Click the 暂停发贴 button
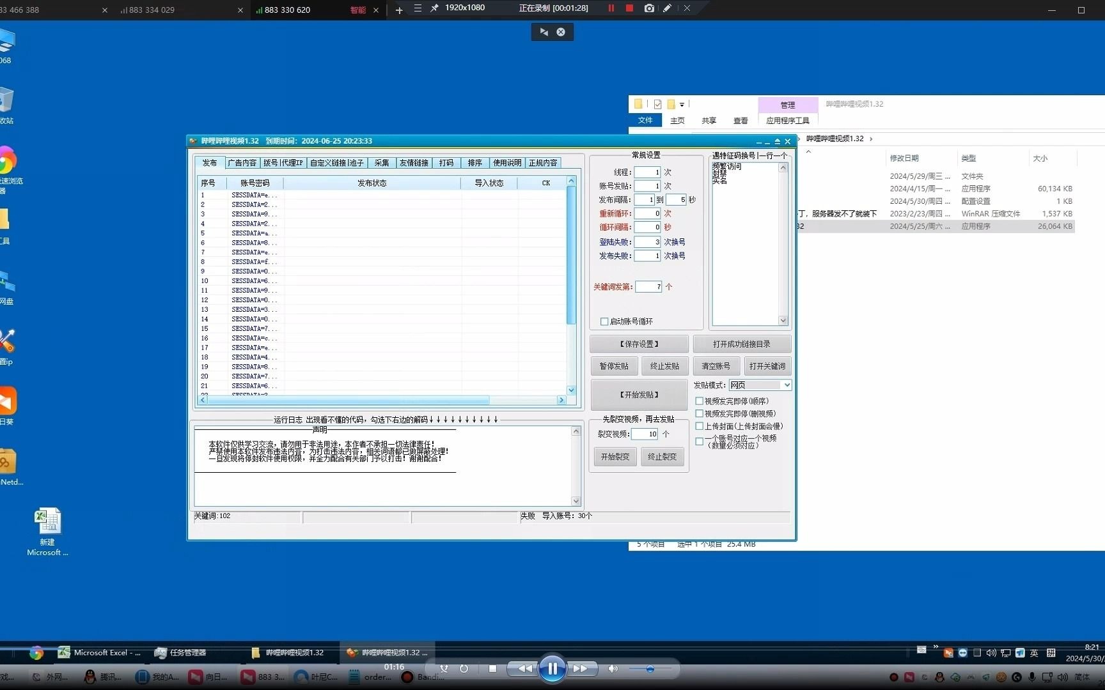This screenshot has height=690, width=1105. (614, 367)
